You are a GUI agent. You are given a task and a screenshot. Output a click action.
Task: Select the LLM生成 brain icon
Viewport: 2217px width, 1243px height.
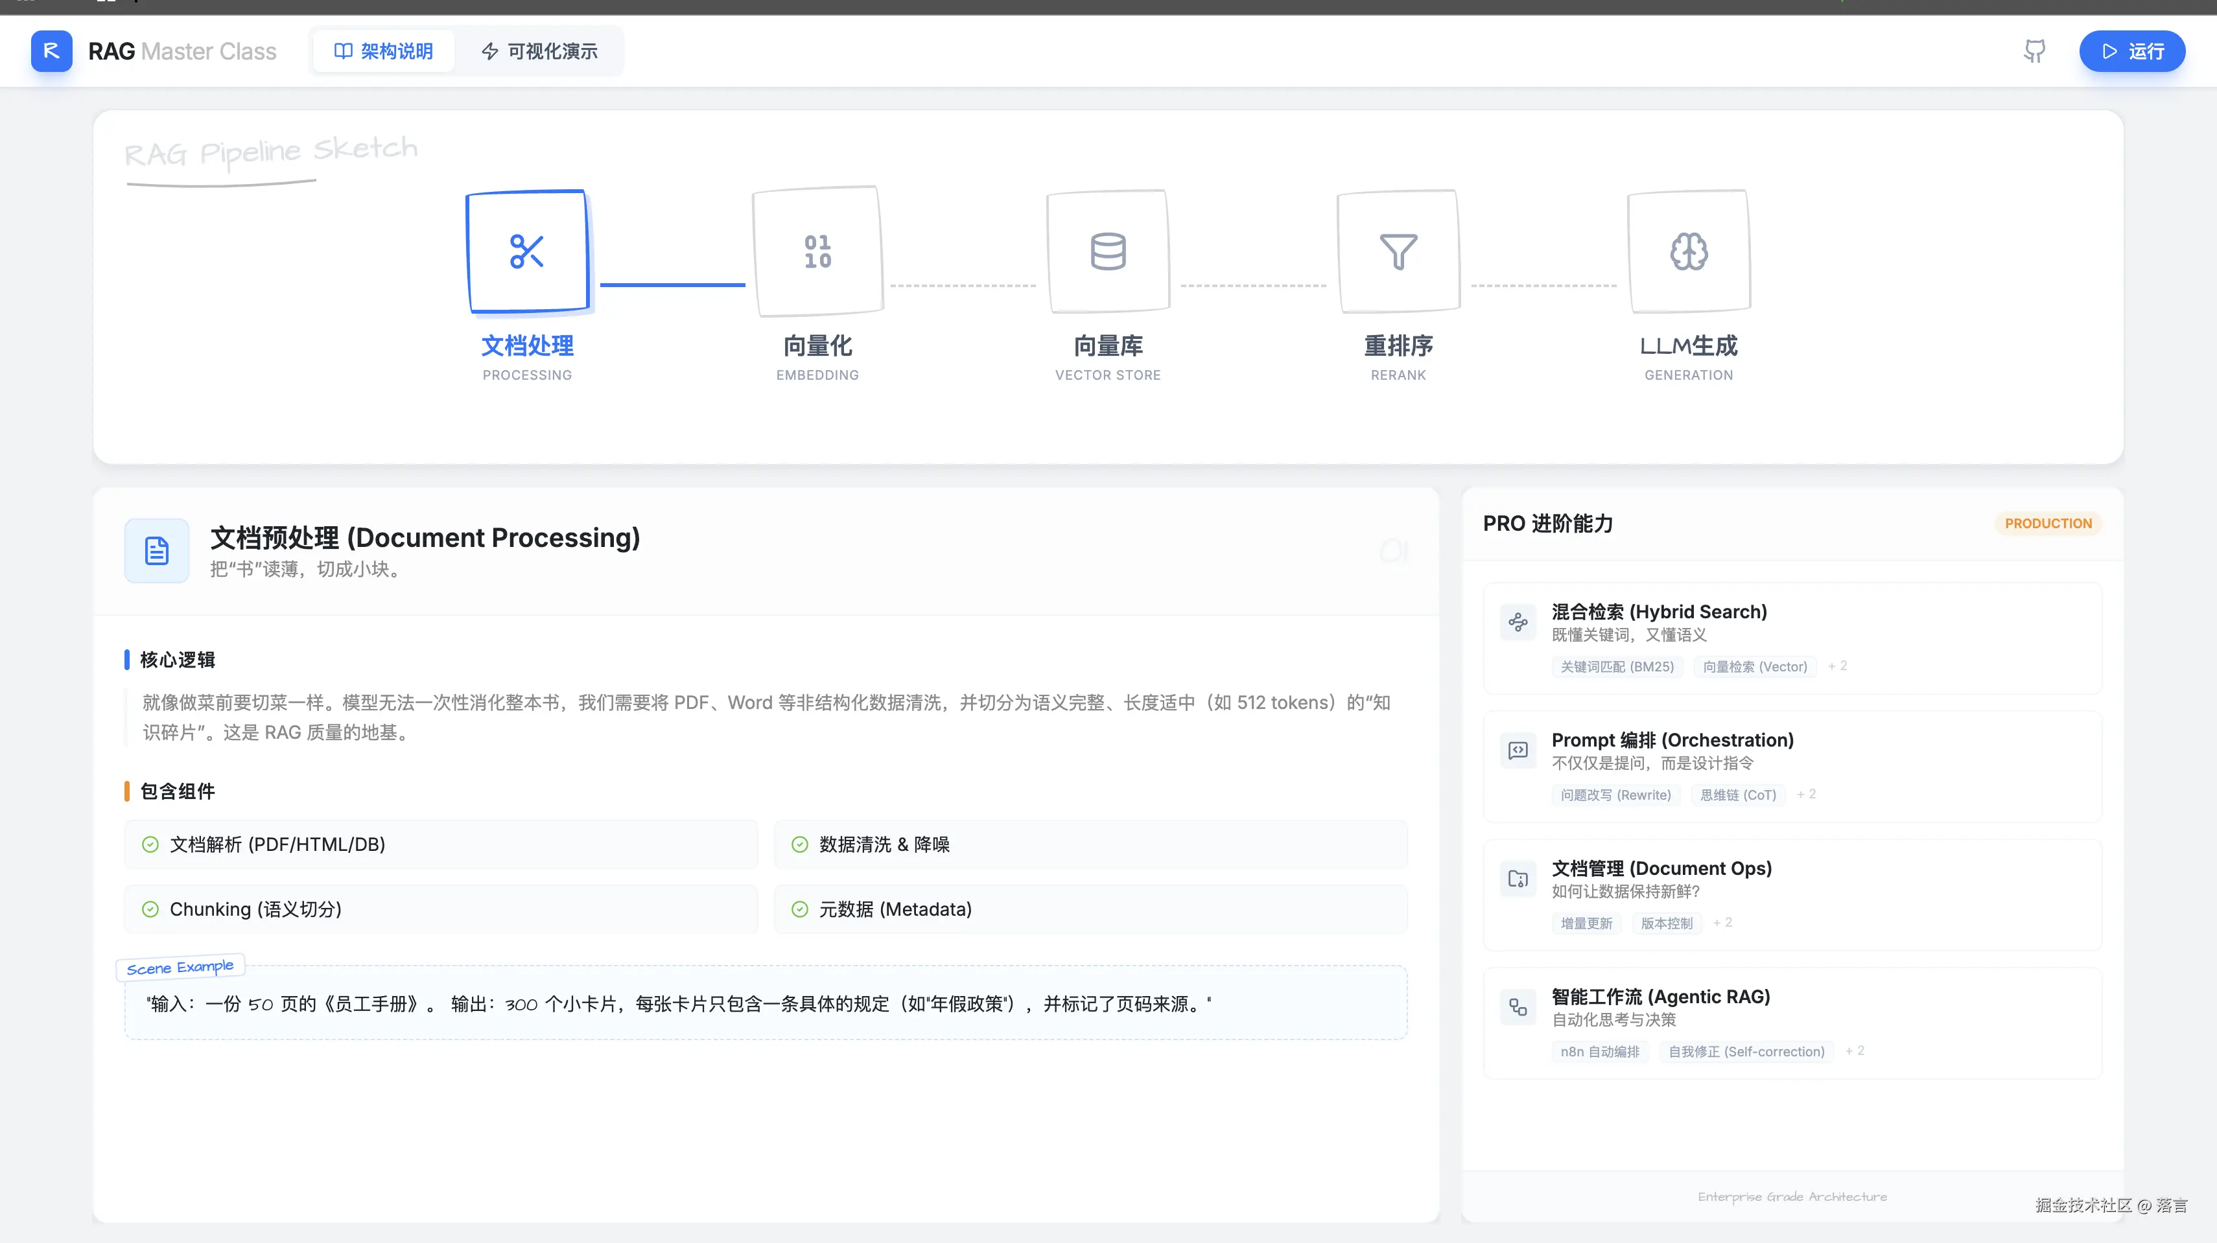click(1688, 250)
